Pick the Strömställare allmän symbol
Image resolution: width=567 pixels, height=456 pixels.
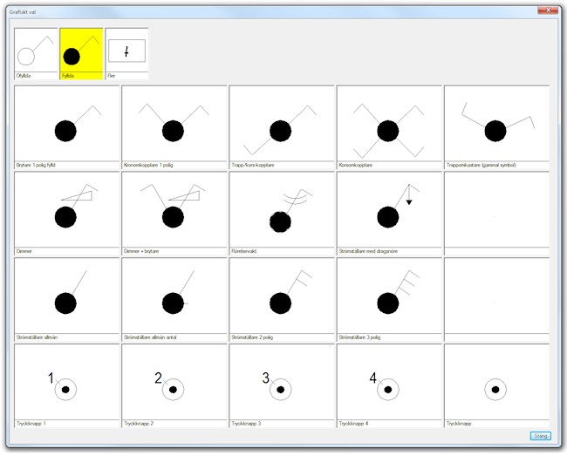coord(67,297)
